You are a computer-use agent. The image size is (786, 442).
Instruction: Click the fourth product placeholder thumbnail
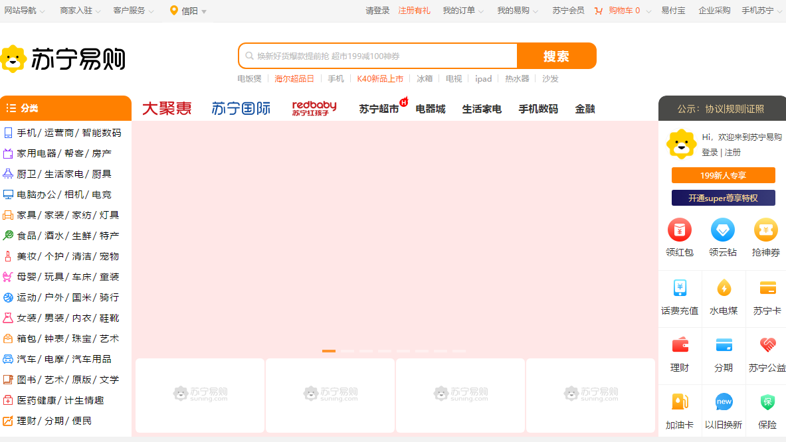coord(591,396)
